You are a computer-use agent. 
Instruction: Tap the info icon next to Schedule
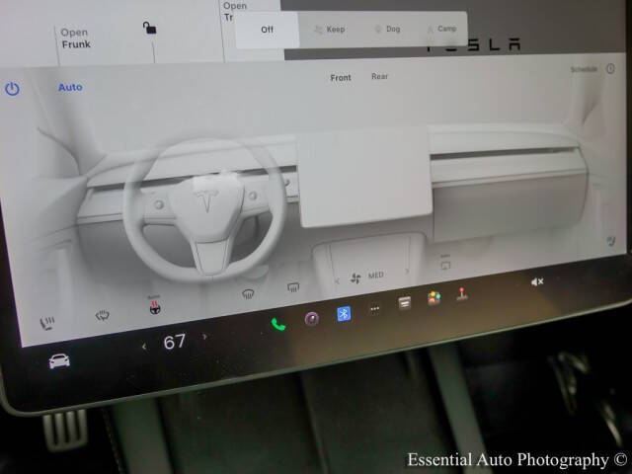[610, 69]
